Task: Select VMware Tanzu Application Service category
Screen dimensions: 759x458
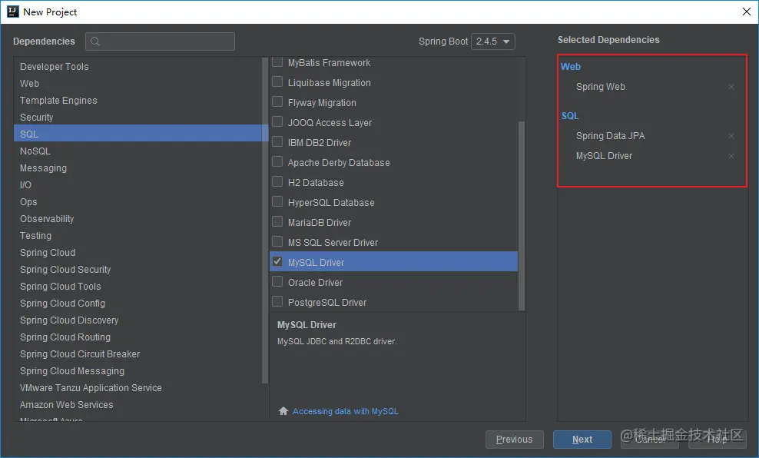Action: tap(138, 388)
